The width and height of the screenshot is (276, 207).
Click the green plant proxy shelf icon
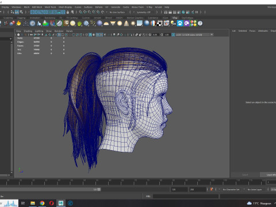[79, 24]
